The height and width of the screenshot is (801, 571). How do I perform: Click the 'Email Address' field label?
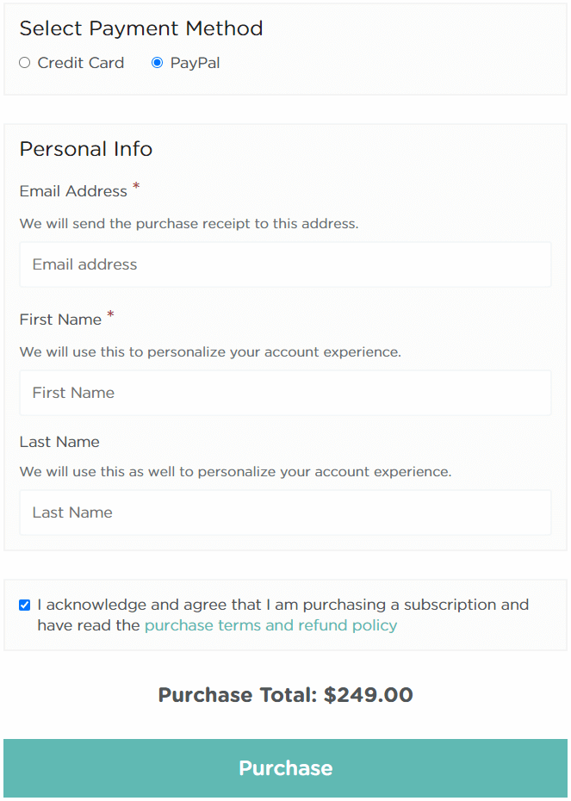[x=73, y=191]
